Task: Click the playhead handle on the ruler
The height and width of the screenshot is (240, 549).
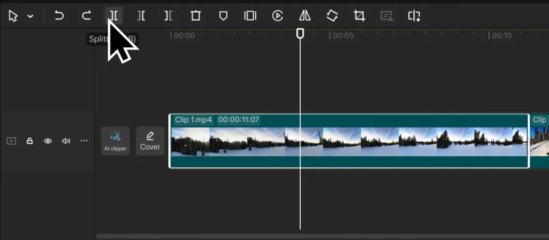Action: tap(300, 34)
